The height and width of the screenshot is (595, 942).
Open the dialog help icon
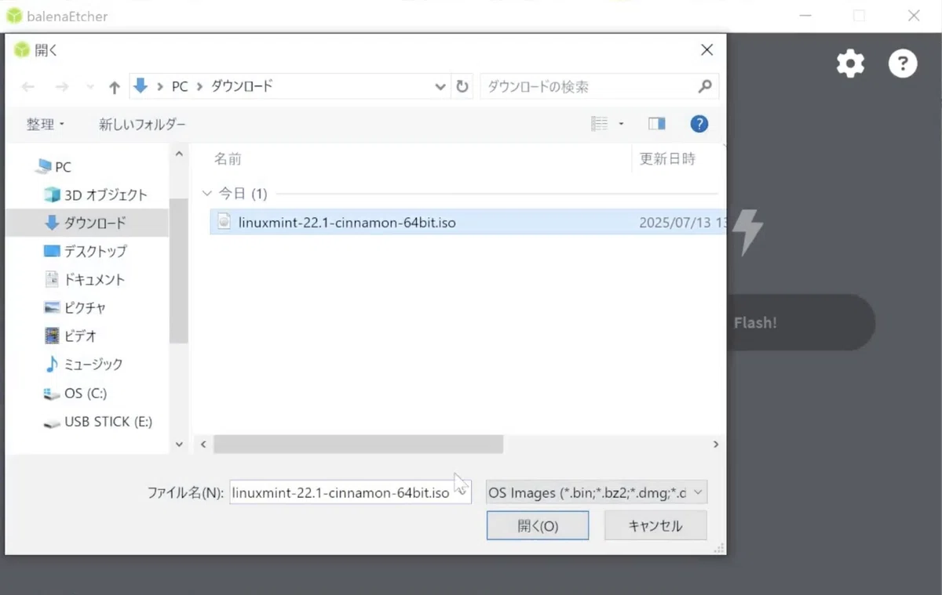pos(699,124)
